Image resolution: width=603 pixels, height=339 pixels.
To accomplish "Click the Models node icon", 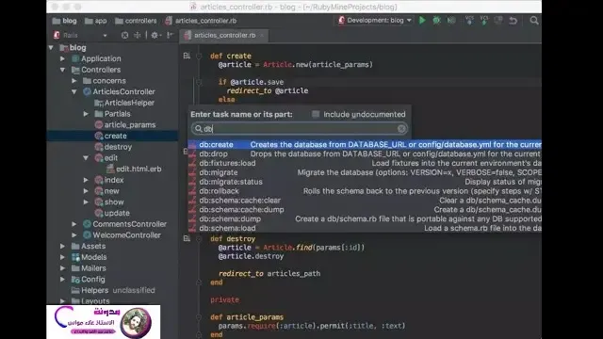I will [x=75, y=257].
